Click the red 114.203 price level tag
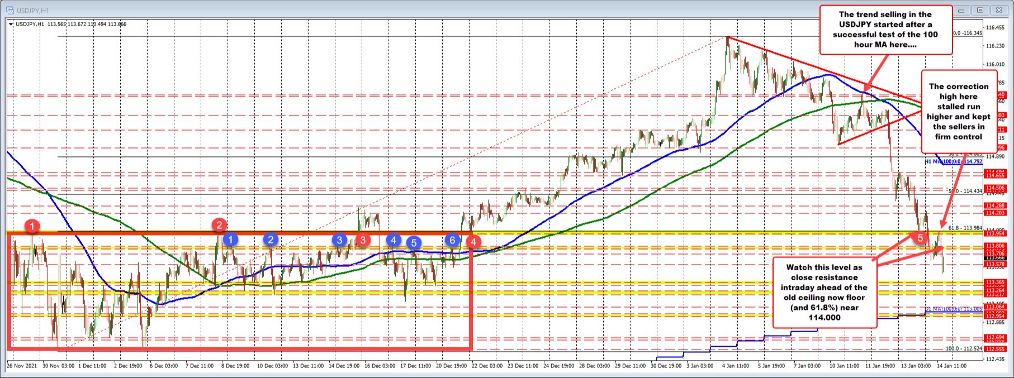 [x=996, y=213]
